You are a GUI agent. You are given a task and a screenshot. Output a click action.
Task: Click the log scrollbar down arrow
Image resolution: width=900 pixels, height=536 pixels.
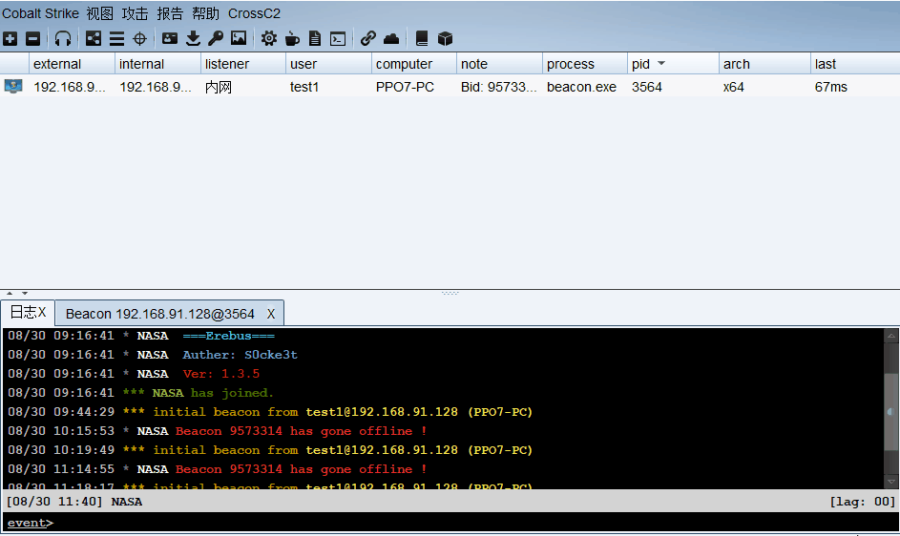tap(890, 482)
